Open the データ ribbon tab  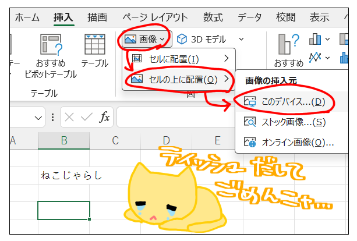[250, 17]
